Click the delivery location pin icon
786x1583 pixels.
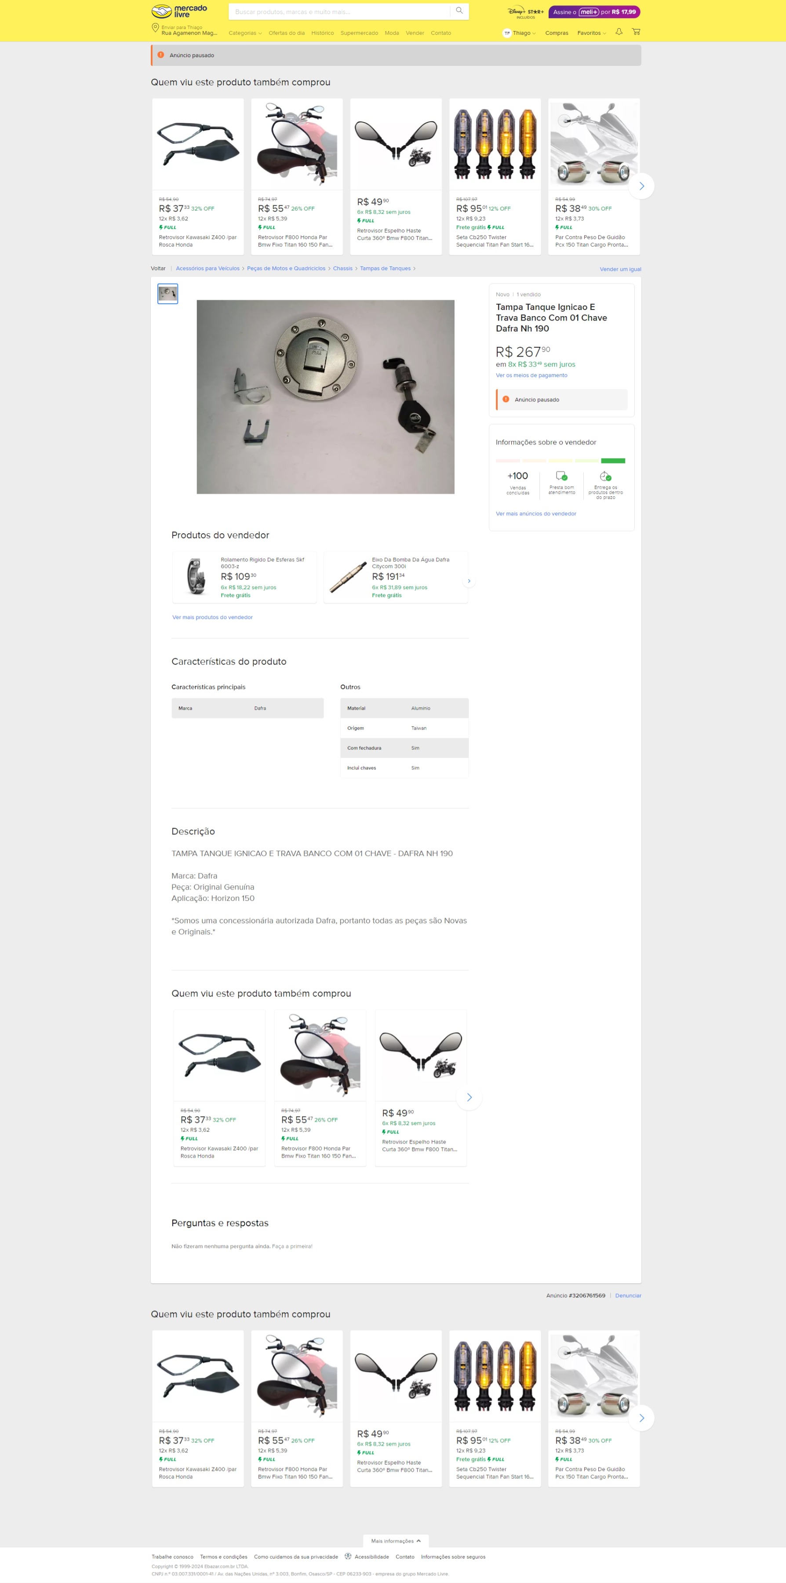(x=155, y=28)
